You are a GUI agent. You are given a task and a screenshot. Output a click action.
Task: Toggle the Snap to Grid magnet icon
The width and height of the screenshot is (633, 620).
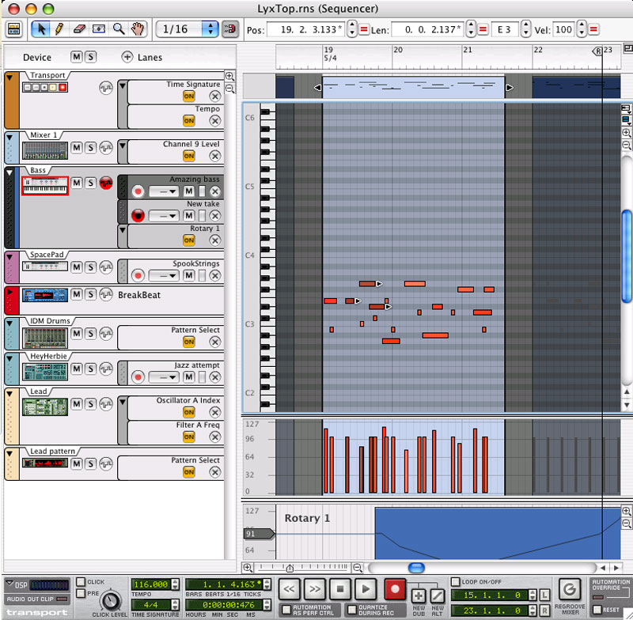(x=230, y=29)
